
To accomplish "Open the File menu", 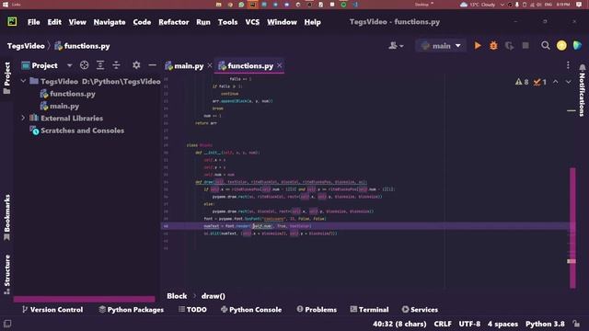I will pyautogui.click(x=34, y=22).
